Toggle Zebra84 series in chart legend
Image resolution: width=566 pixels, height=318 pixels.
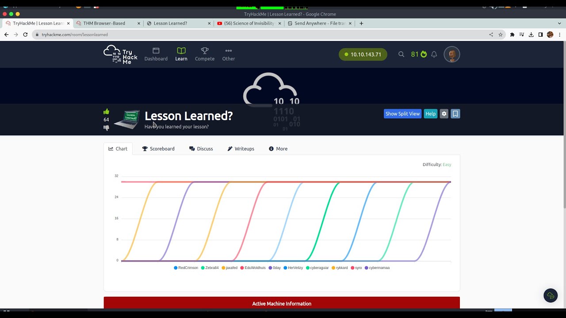click(x=210, y=268)
